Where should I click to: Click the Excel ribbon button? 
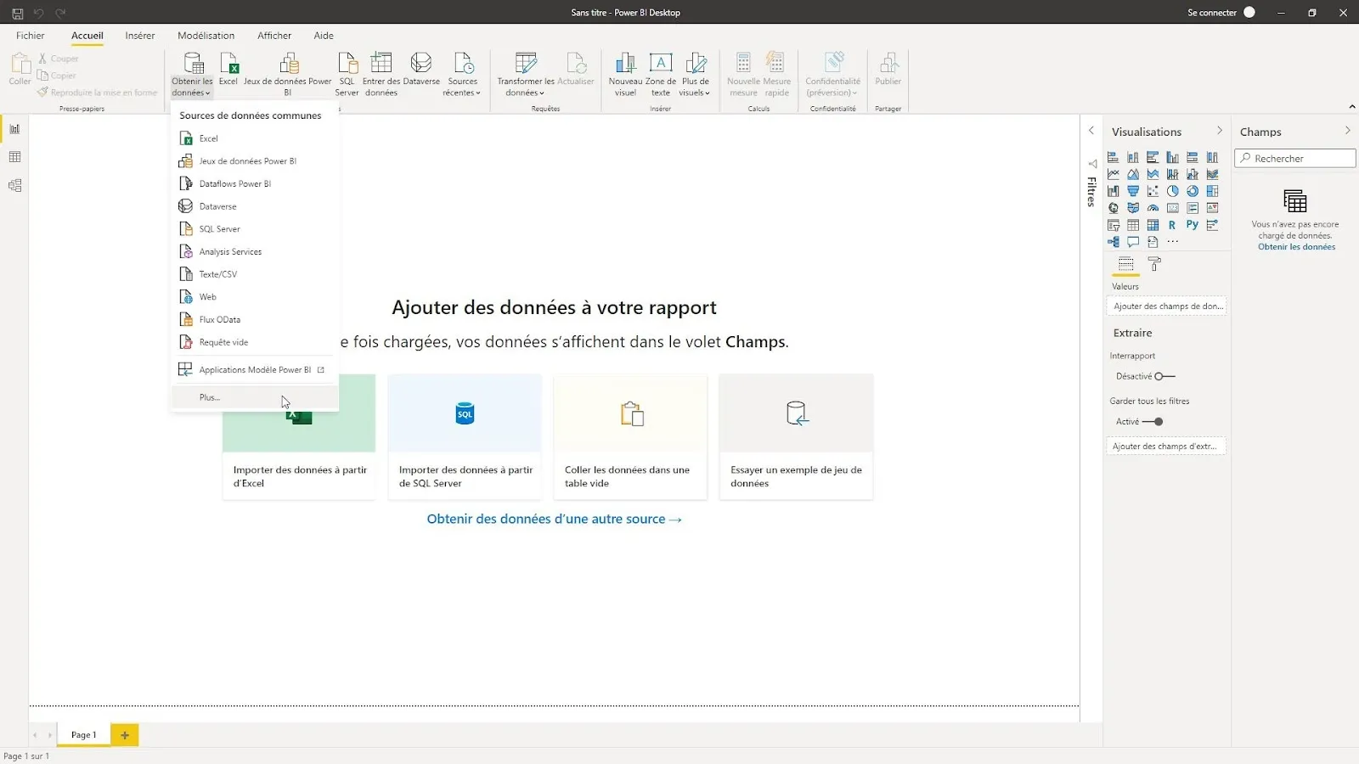point(228,70)
